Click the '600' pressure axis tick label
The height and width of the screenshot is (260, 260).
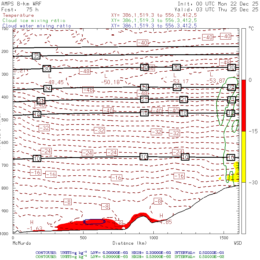[x=5, y=142]
